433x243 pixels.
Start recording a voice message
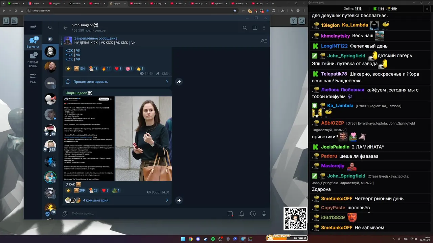pos(264,214)
